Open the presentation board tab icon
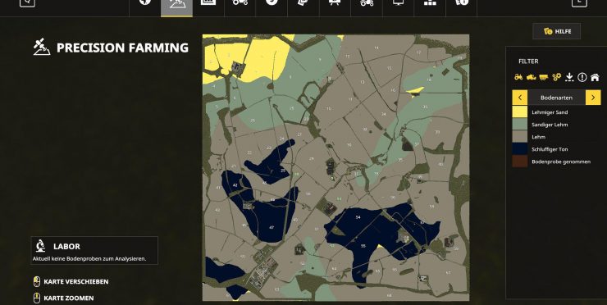This screenshot has height=305, width=607. pos(335,3)
